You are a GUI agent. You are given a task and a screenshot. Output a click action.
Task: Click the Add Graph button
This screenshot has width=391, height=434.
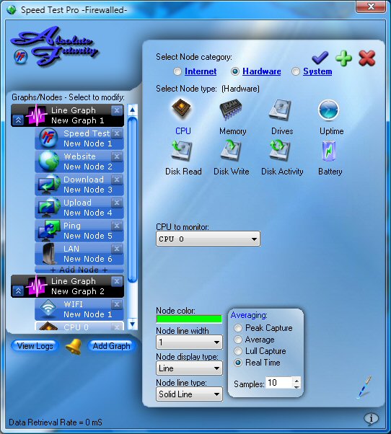click(x=111, y=346)
